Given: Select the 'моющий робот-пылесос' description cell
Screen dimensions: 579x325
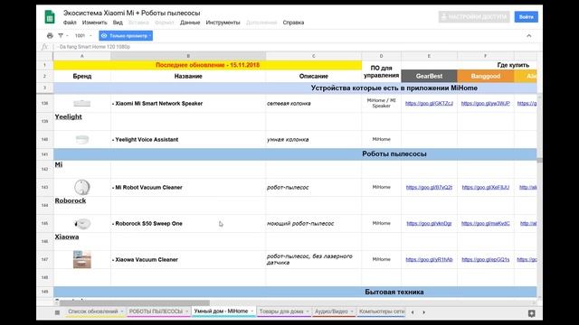Looking at the screenshot, I should click(x=314, y=223).
